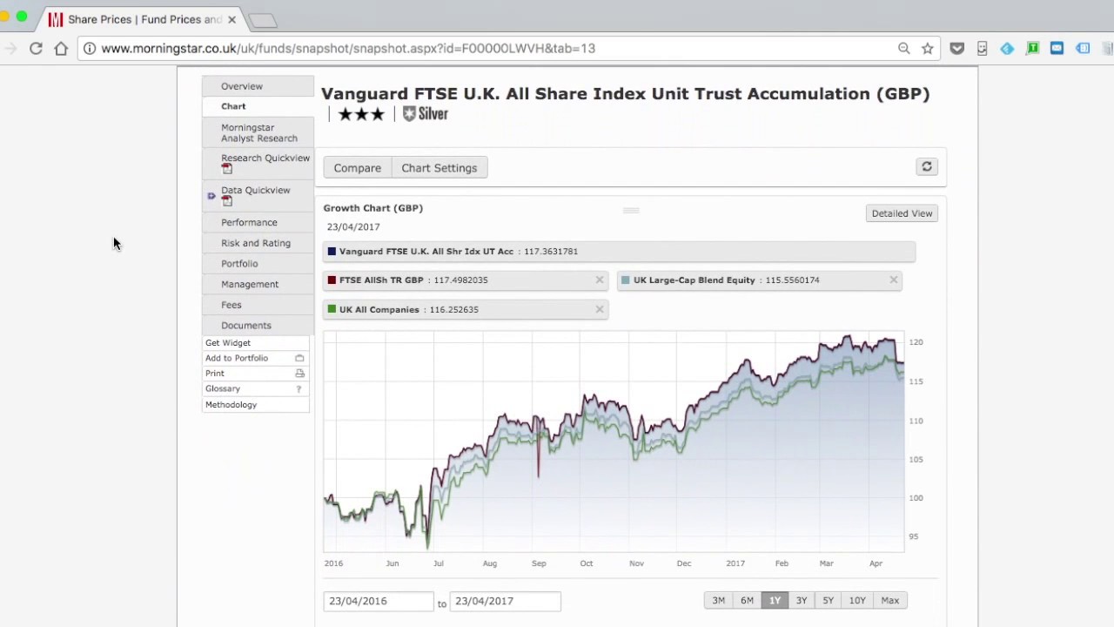1114x627 pixels.
Task: Click the Vanguard FTSE U.K. All Shr legend row
Action: click(619, 252)
